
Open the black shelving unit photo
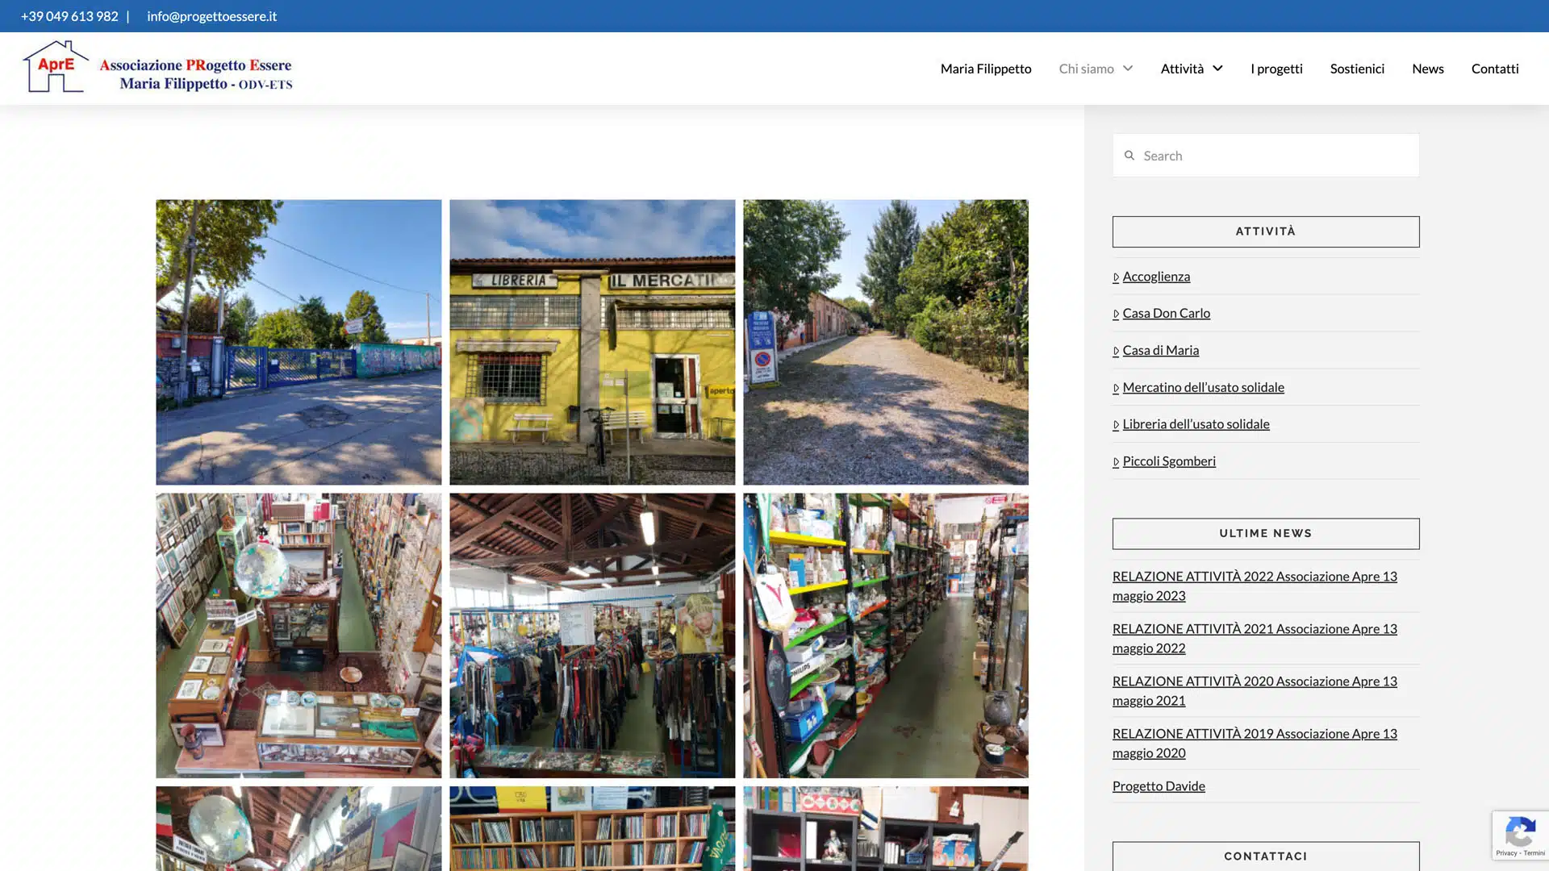886,829
